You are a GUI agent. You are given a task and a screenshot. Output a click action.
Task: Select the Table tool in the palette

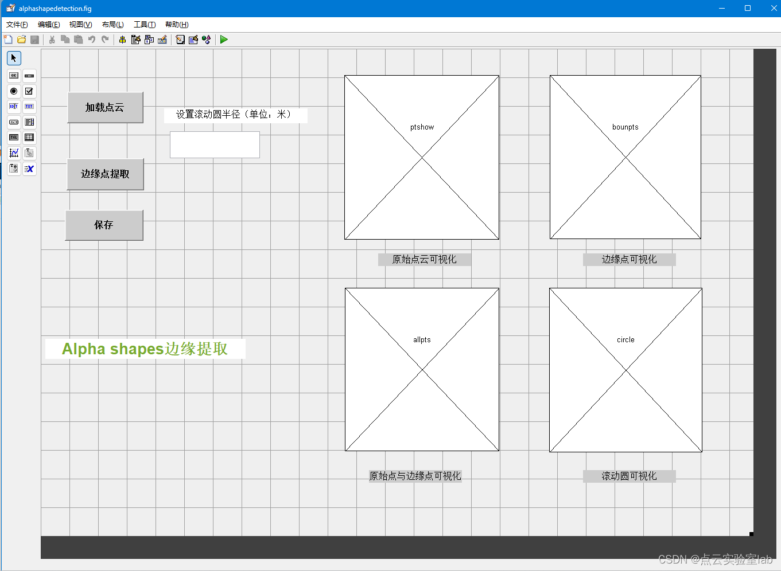click(x=29, y=138)
